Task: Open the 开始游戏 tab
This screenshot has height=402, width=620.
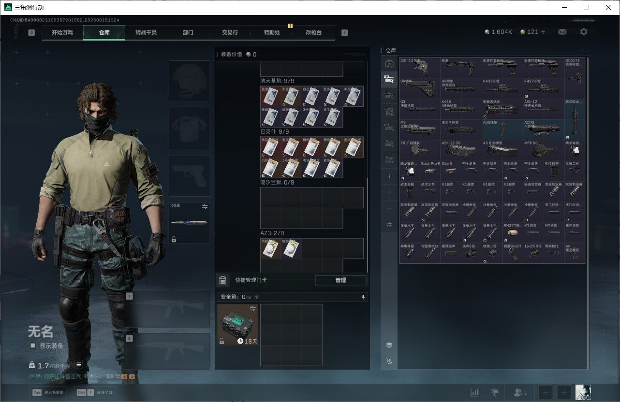Action: pyautogui.click(x=62, y=32)
